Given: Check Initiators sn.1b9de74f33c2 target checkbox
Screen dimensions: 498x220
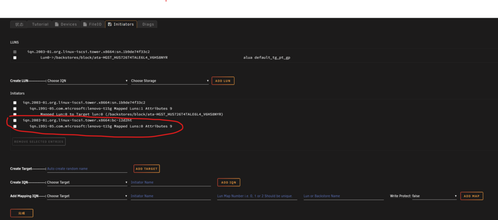Looking at the screenshot, I should point(15,103).
